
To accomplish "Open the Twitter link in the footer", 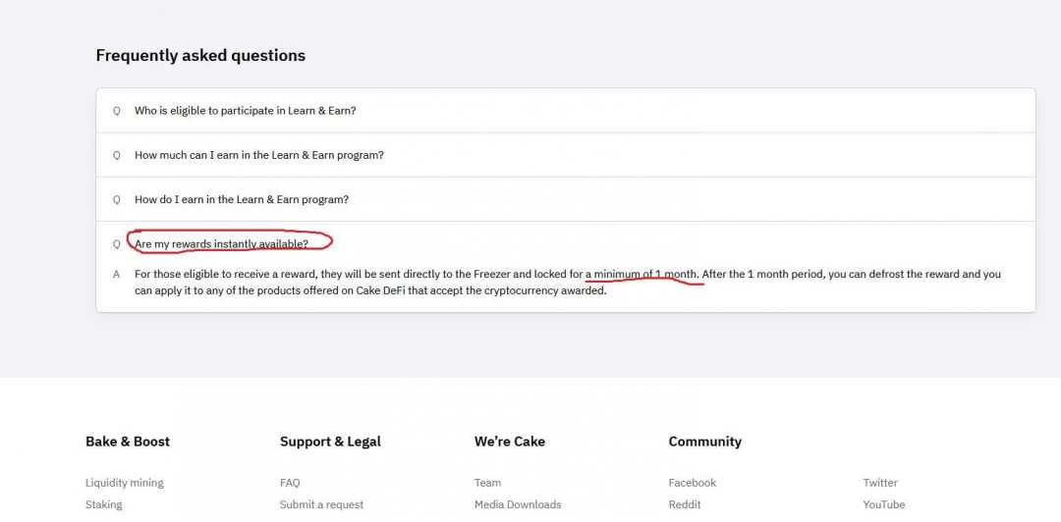I will click(x=880, y=483).
